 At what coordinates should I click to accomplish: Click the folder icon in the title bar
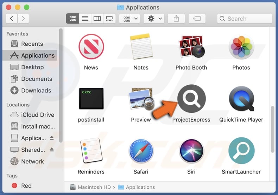(121, 7)
